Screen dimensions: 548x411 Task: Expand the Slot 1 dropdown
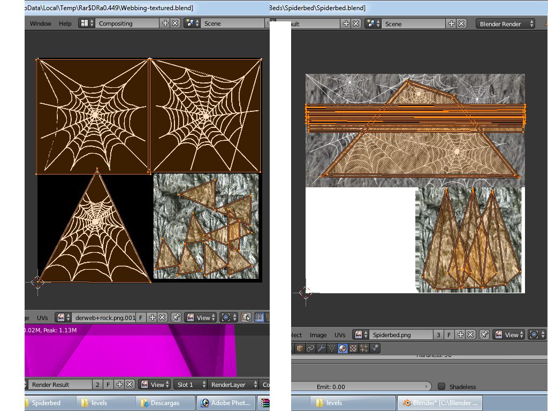click(189, 384)
